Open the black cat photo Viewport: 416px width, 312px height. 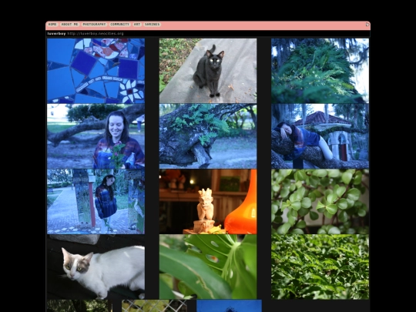click(208, 71)
